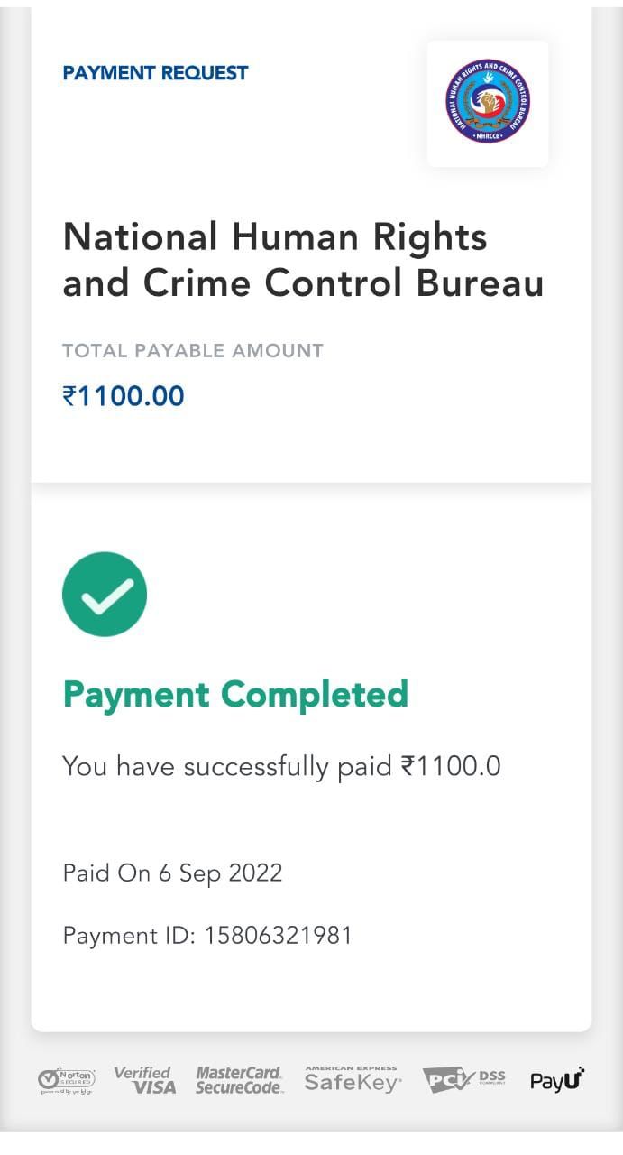Viewport: 623px width, 1155px height.
Task: Click the green payment success checkmark
Action: click(x=105, y=594)
